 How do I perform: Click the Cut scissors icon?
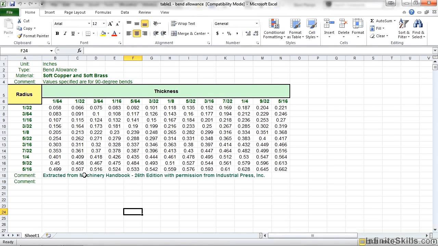[20, 21]
